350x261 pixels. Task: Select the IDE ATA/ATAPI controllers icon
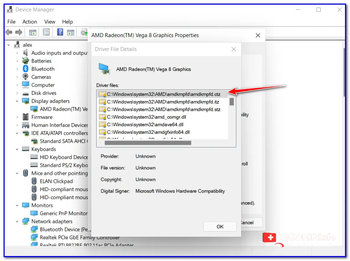pos(26,133)
